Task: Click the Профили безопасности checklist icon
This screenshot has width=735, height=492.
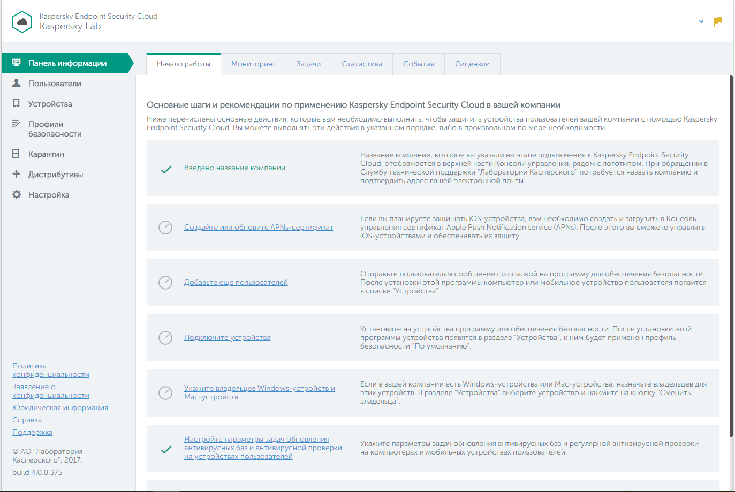Action: (x=17, y=124)
